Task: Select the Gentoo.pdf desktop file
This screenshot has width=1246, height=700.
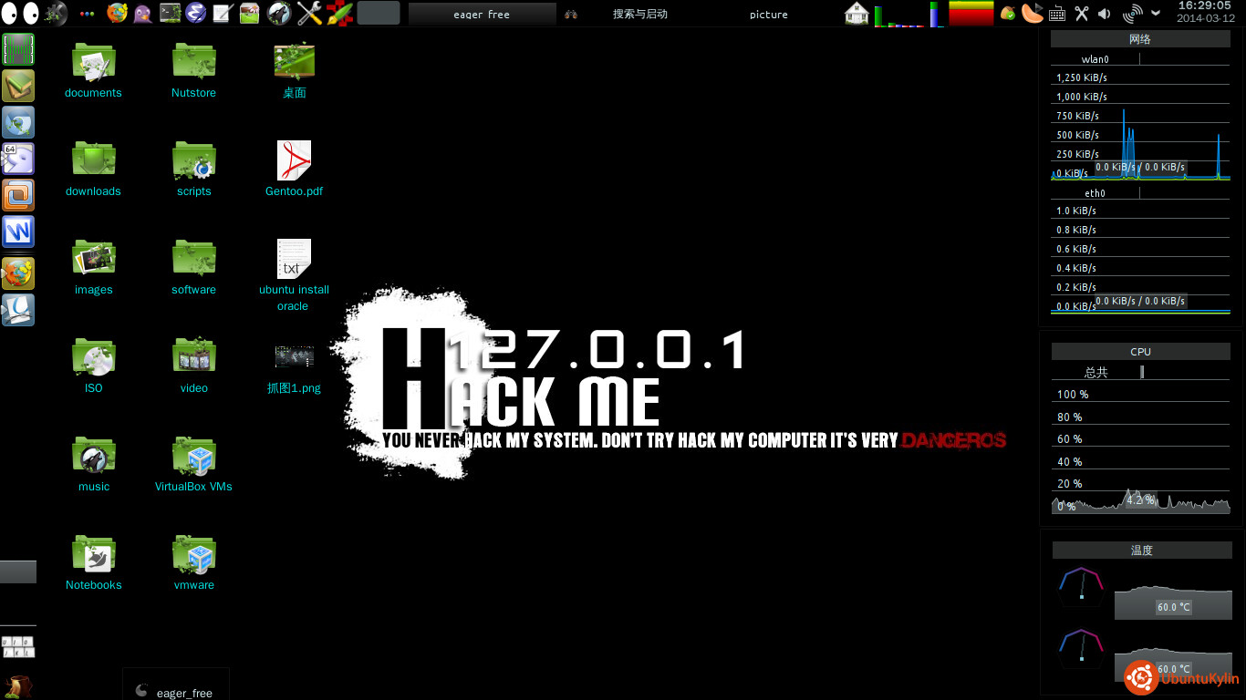Action: pyautogui.click(x=294, y=169)
